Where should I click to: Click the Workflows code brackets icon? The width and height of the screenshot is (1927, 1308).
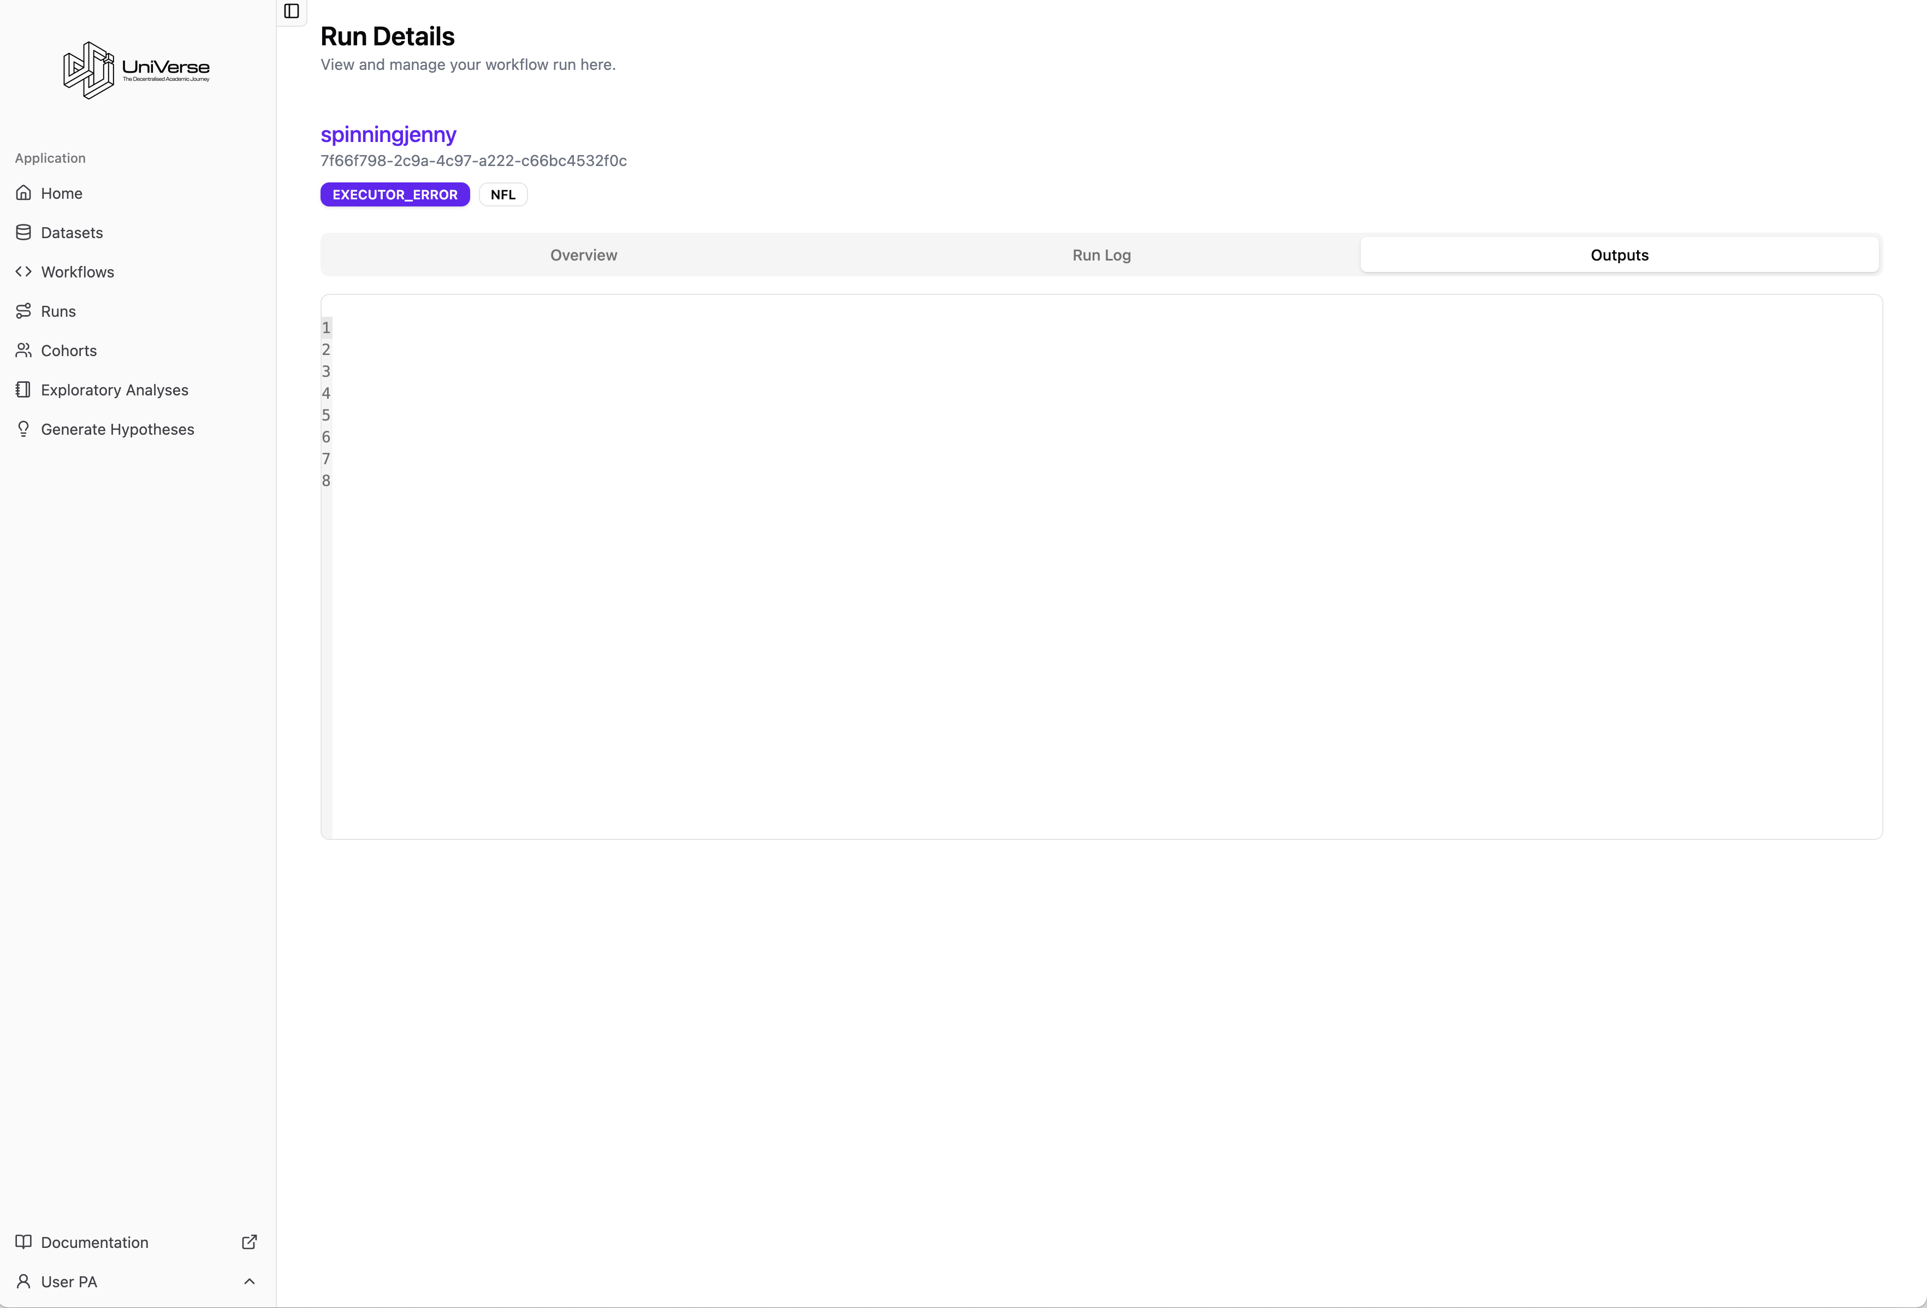[x=23, y=272]
